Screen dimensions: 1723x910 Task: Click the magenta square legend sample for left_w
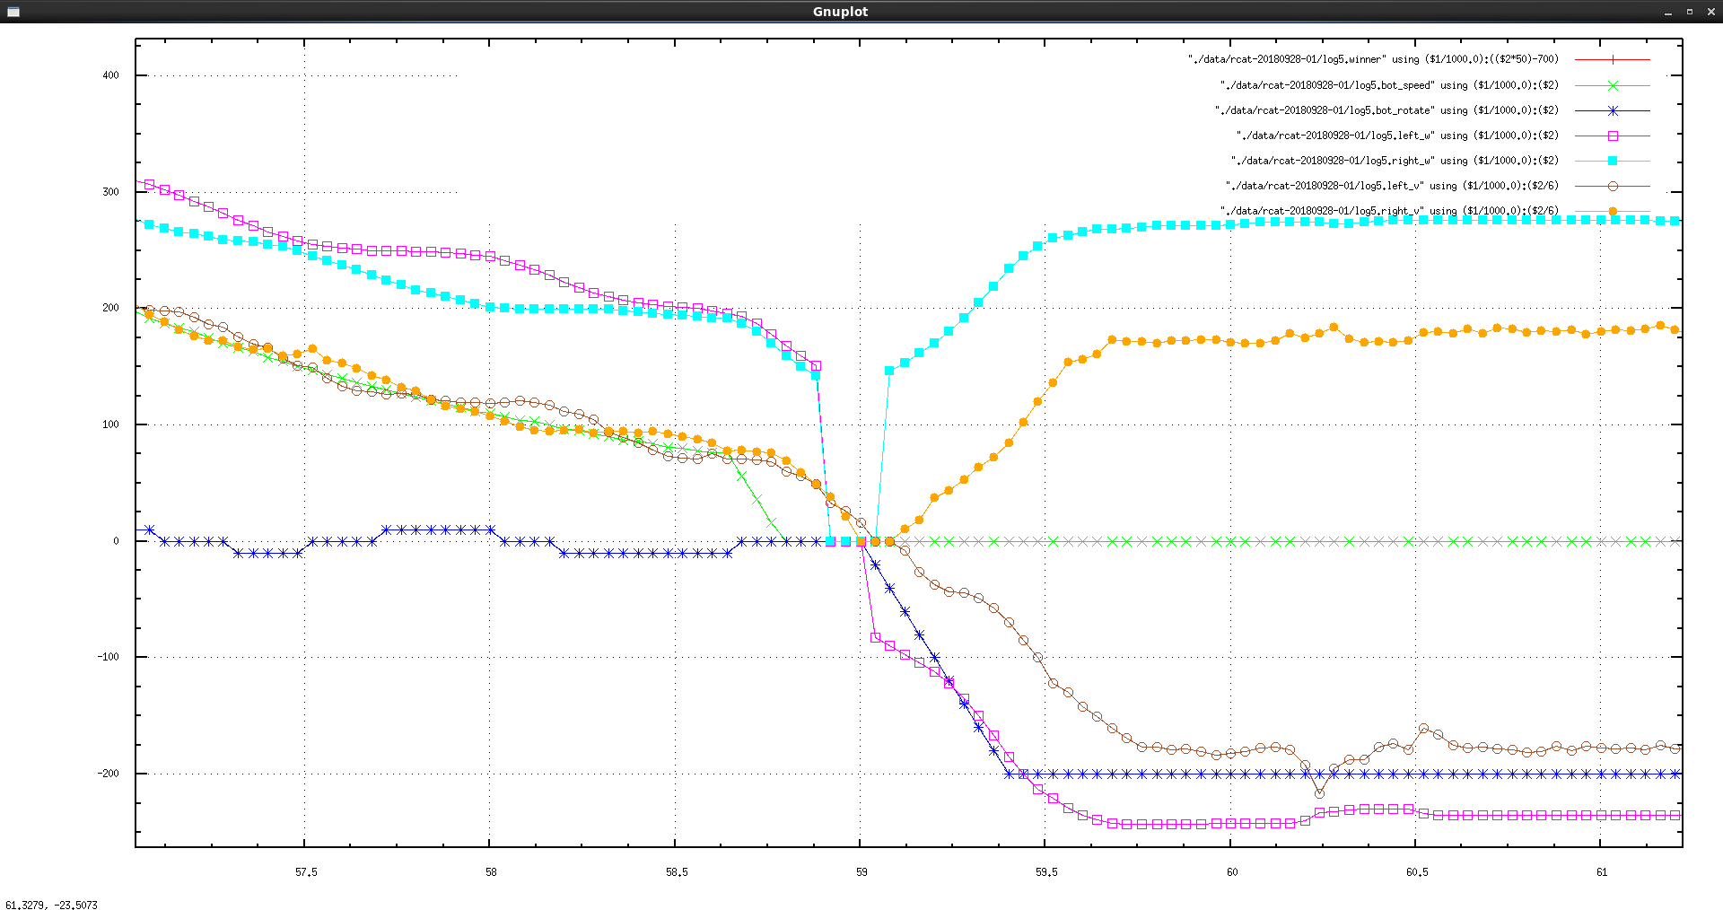[x=1613, y=136]
